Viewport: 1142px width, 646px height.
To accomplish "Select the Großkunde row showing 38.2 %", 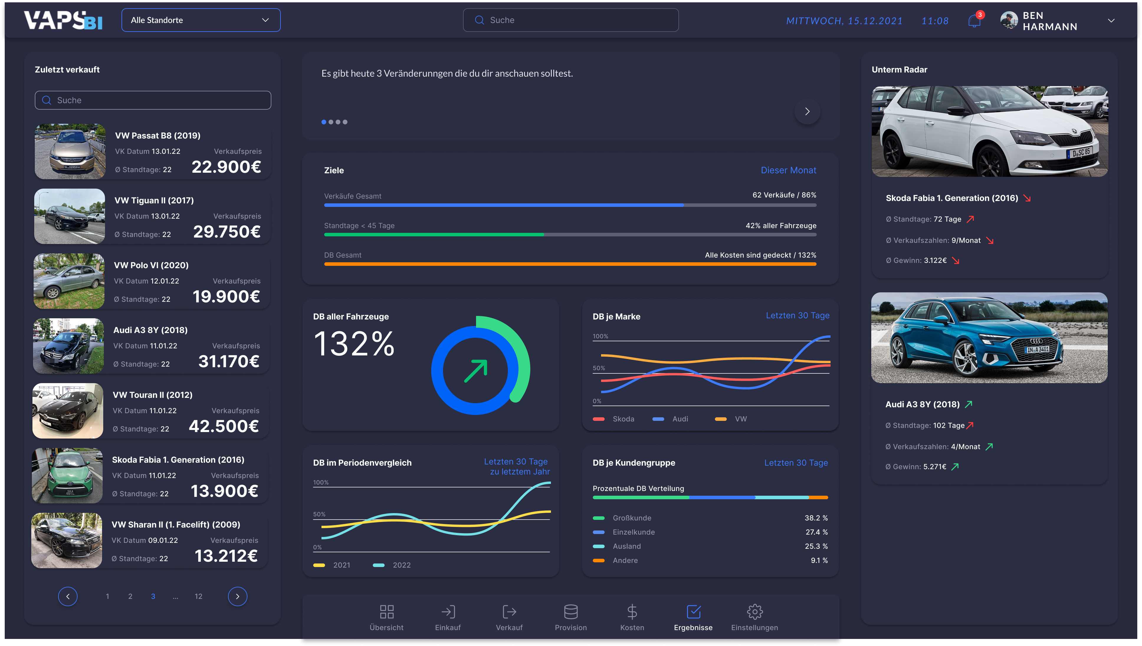I will click(710, 518).
